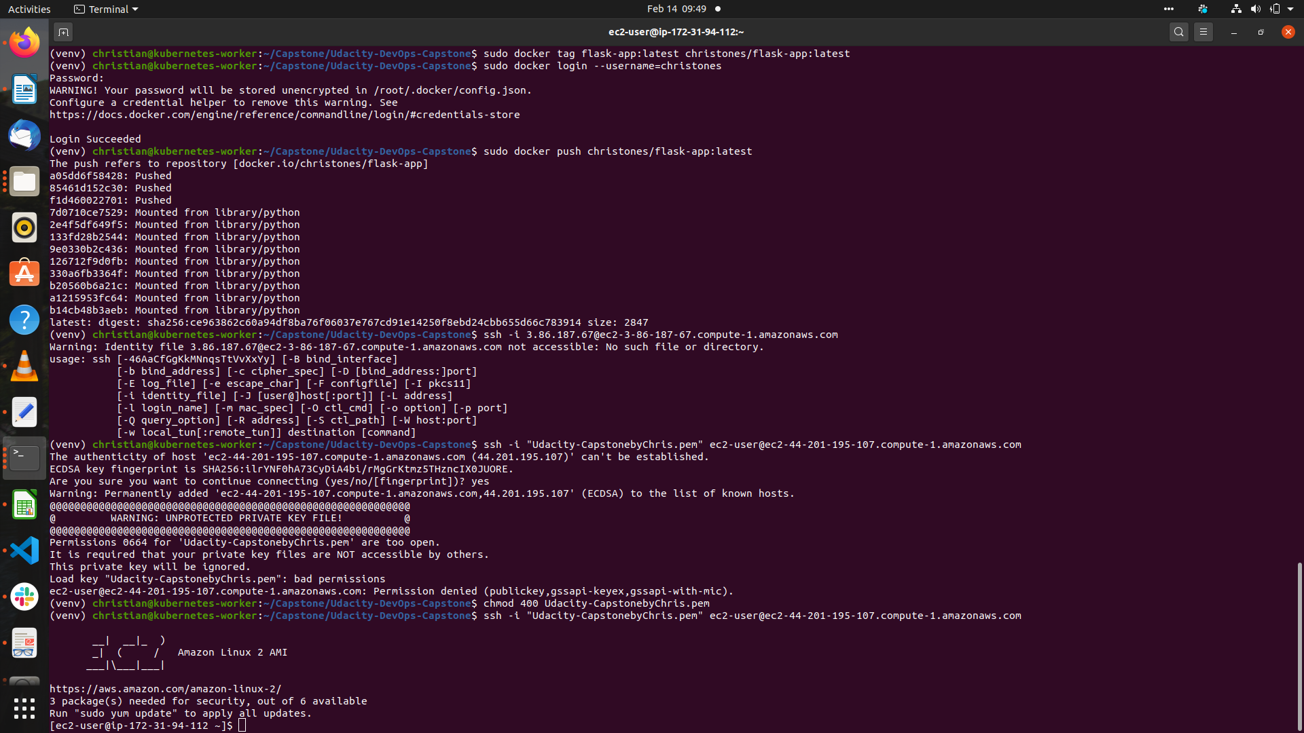Open the Activities overview
This screenshot has height=733, width=1304.
tap(29, 9)
